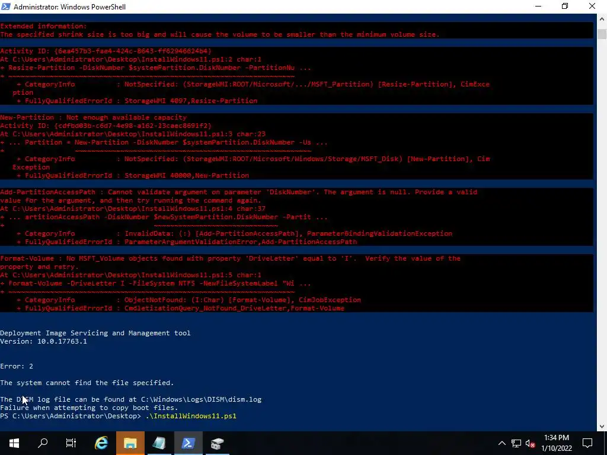The height and width of the screenshot is (455, 607).
Task: Open taskbar search magnifier
Action: click(43, 443)
